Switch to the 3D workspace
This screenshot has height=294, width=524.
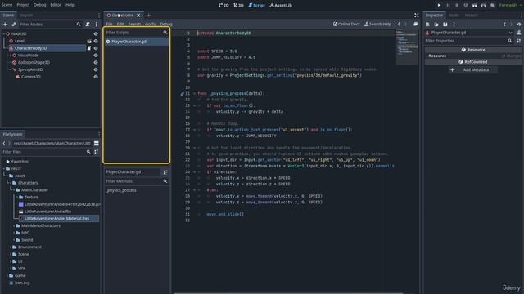tap(238, 5)
